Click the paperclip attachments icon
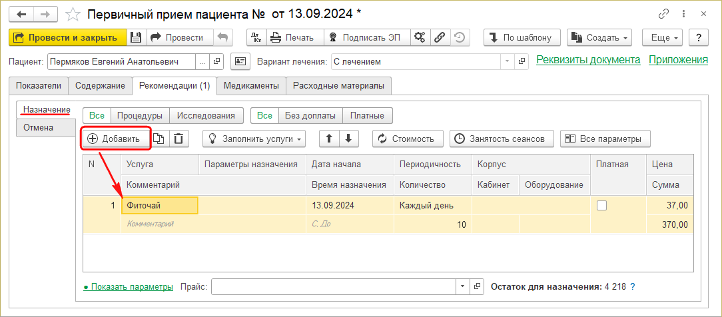Image resolution: width=722 pixels, height=317 pixels. (x=439, y=37)
